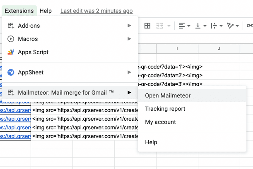Expand the AppSheet submenu arrow
Screen dimensions: 253x169
click(129, 72)
